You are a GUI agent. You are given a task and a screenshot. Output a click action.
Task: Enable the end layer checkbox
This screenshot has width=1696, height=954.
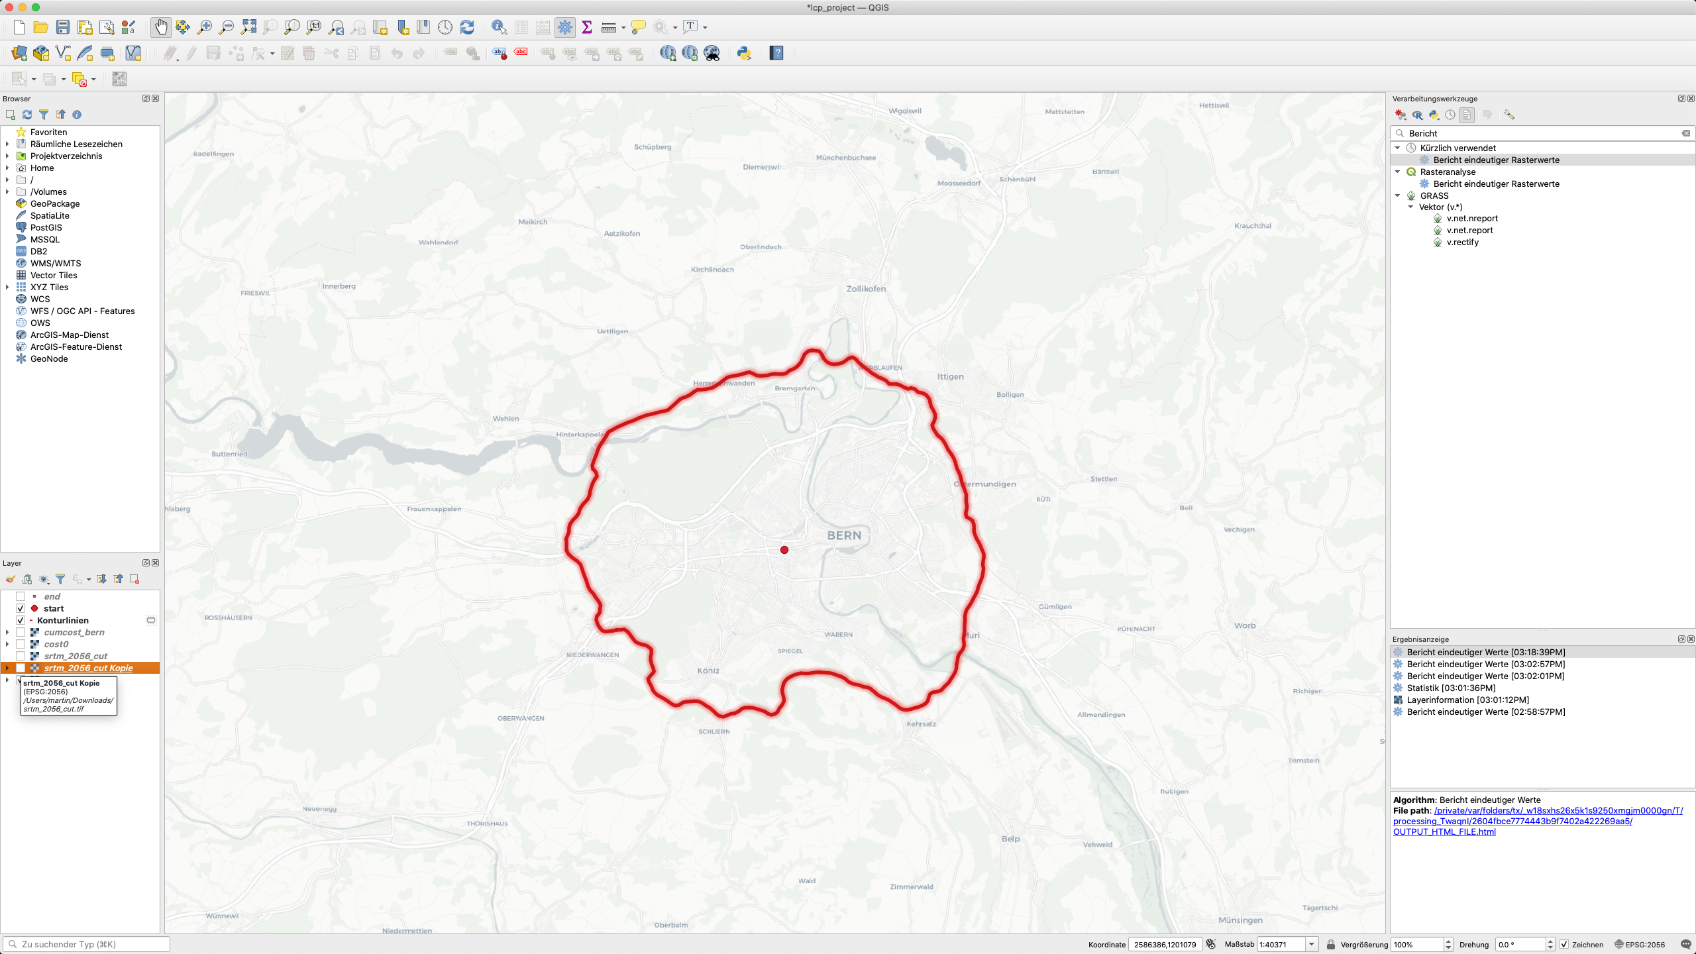(x=21, y=596)
